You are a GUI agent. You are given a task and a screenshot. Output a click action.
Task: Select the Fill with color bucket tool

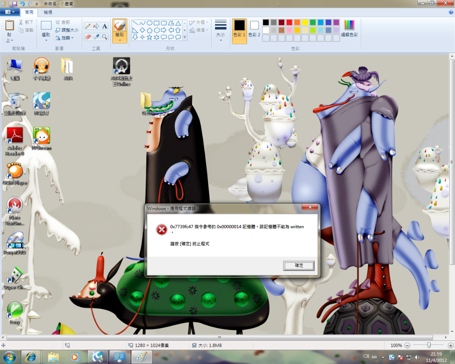(96, 26)
